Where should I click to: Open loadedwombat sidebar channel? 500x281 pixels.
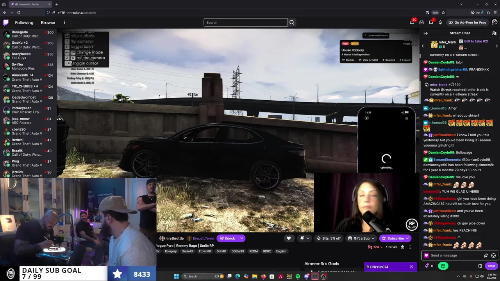(28, 99)
